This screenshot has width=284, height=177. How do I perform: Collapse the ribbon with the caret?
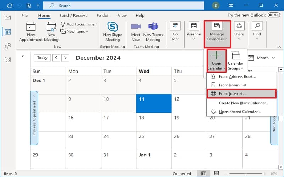[279, 47]
